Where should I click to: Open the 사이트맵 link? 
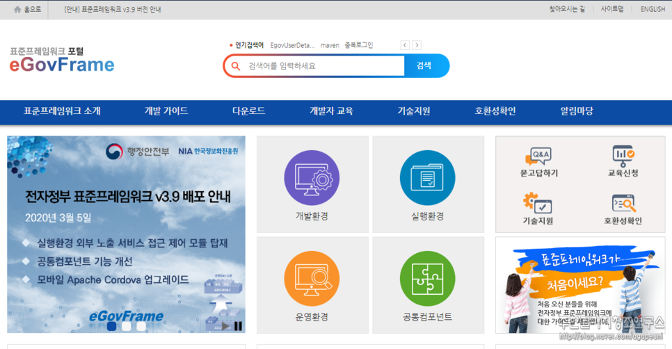[612, 9]
